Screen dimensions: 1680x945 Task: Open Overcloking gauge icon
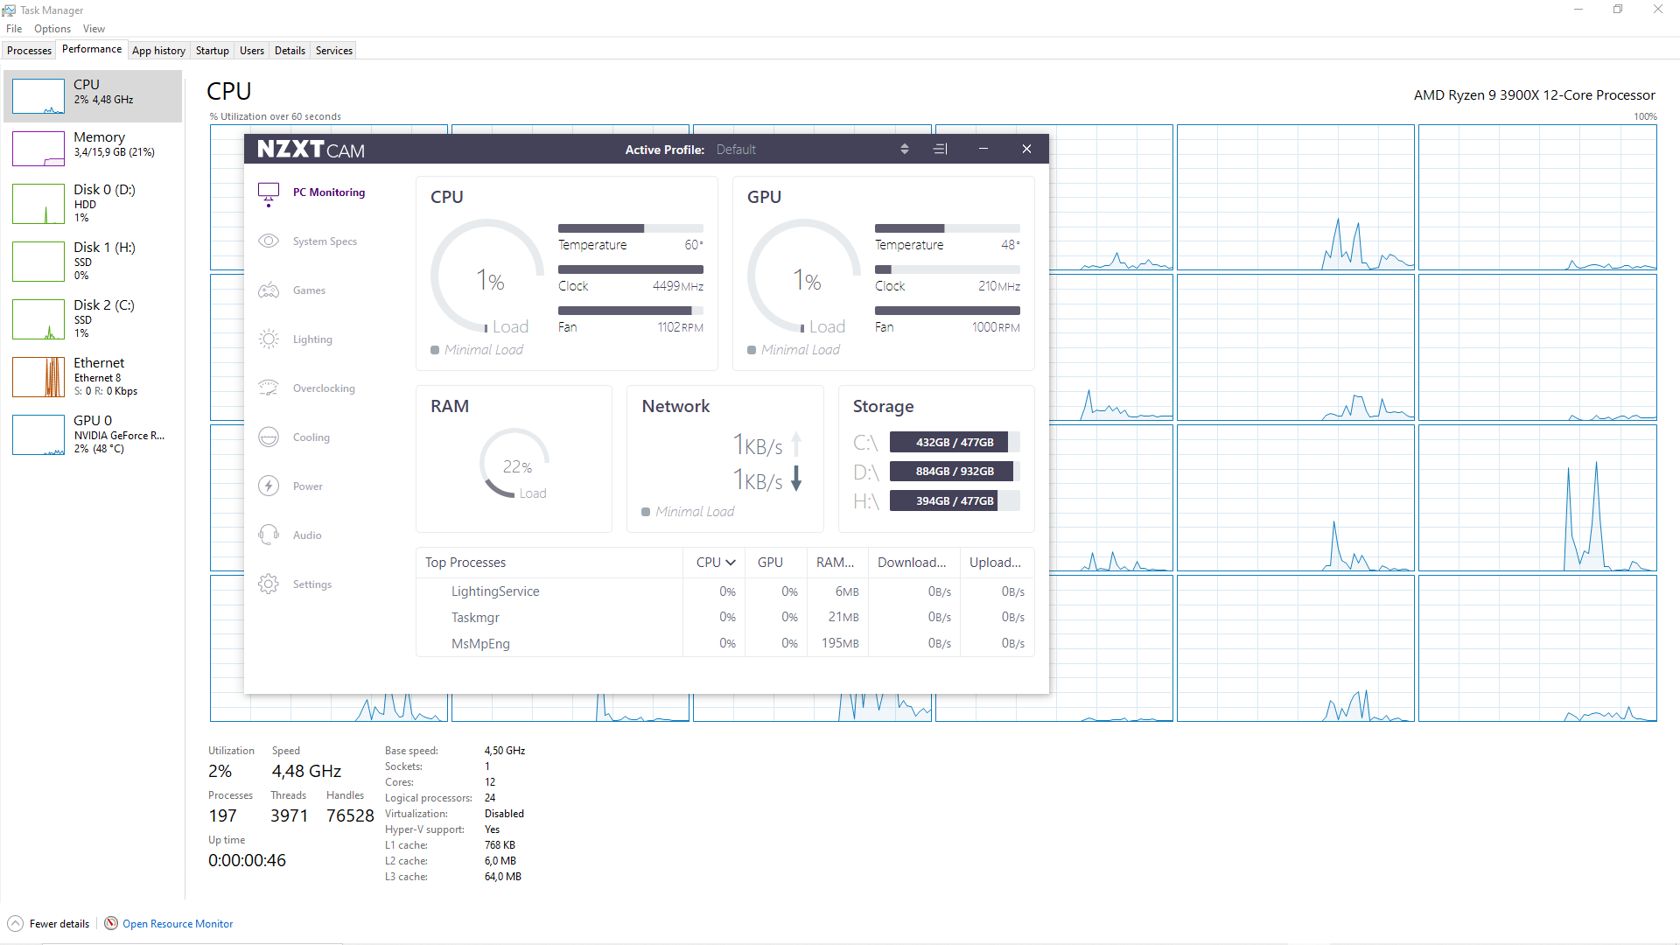(x=269, y=388)
